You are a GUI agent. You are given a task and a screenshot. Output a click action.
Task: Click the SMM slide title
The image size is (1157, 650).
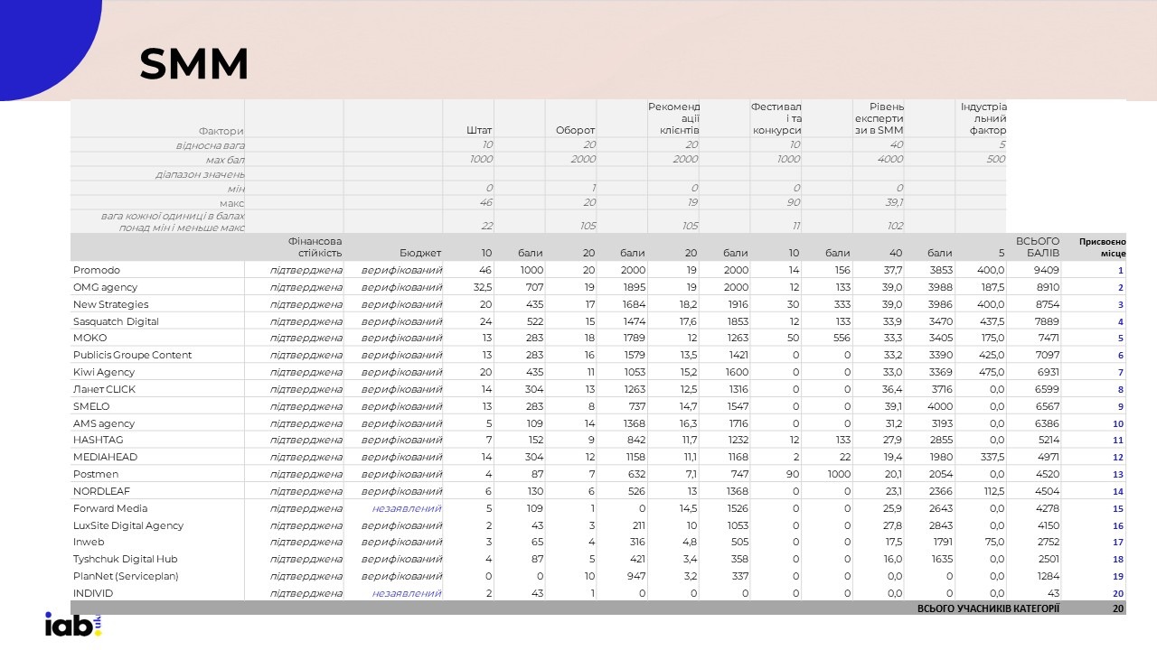193,64
